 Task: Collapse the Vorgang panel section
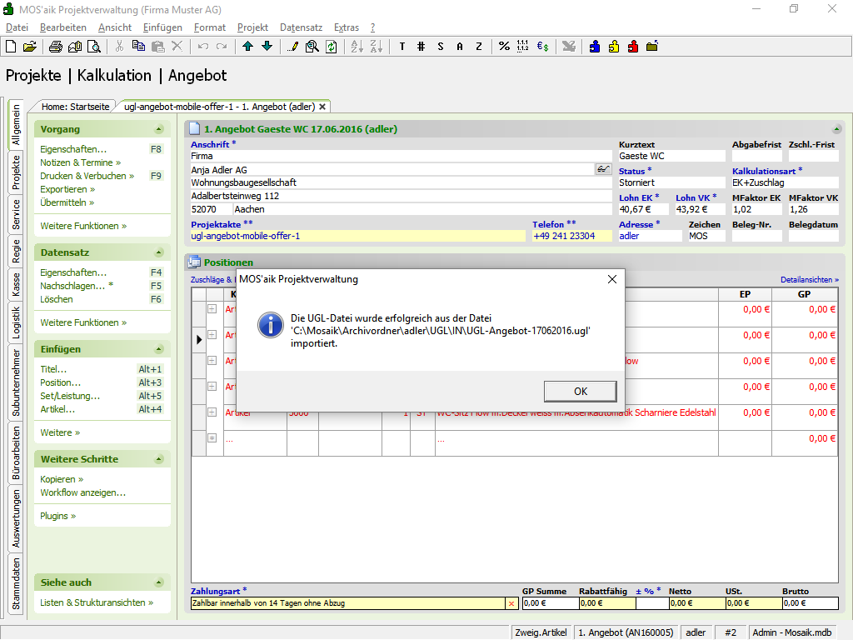click(x=159, y=130)
